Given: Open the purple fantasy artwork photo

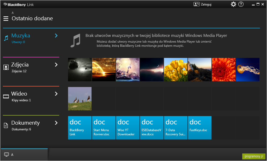Looking at the screenshot, I should pos(128,70).
